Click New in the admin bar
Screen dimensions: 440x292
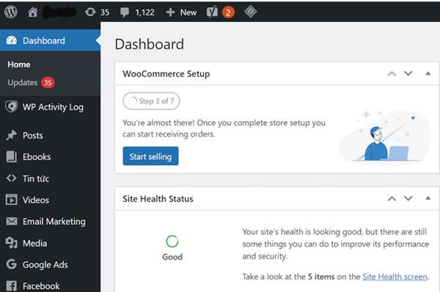coord(188,12)
